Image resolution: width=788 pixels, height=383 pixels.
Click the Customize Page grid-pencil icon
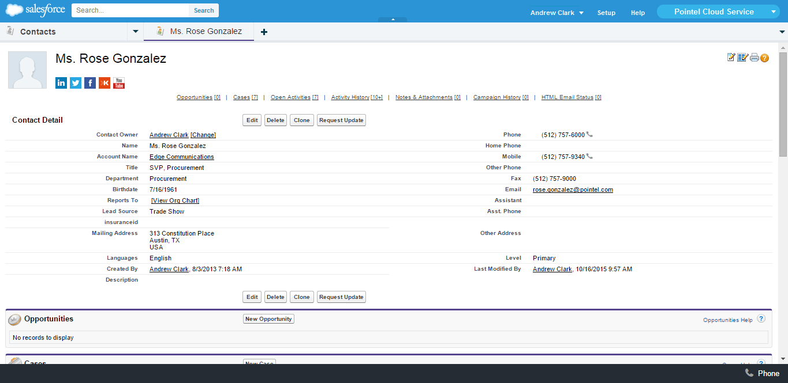coord(743,57)
